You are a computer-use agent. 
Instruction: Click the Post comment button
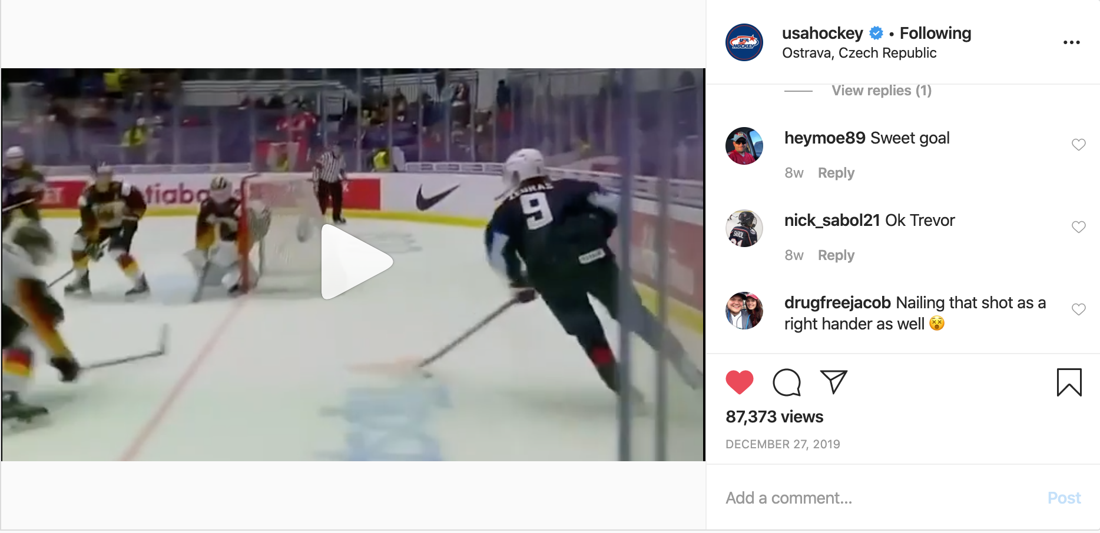point(1064,498)
